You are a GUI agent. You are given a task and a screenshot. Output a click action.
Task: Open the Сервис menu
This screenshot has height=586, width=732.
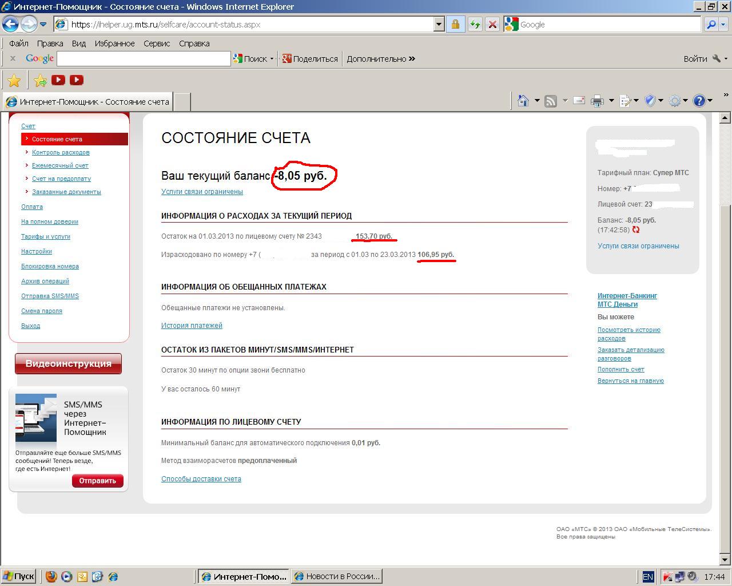(157, 43)
